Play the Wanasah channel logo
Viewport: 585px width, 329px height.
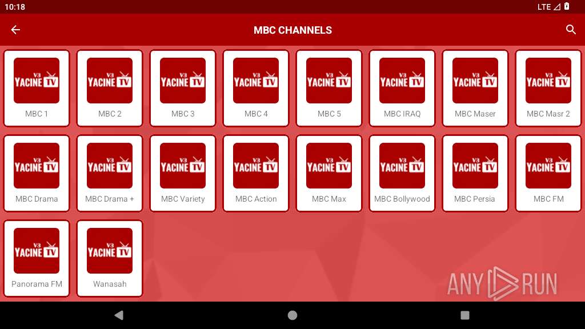click(x=110, y=251)
